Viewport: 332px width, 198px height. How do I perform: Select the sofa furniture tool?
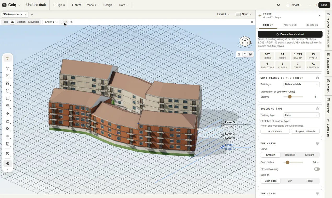click(8, 106)
